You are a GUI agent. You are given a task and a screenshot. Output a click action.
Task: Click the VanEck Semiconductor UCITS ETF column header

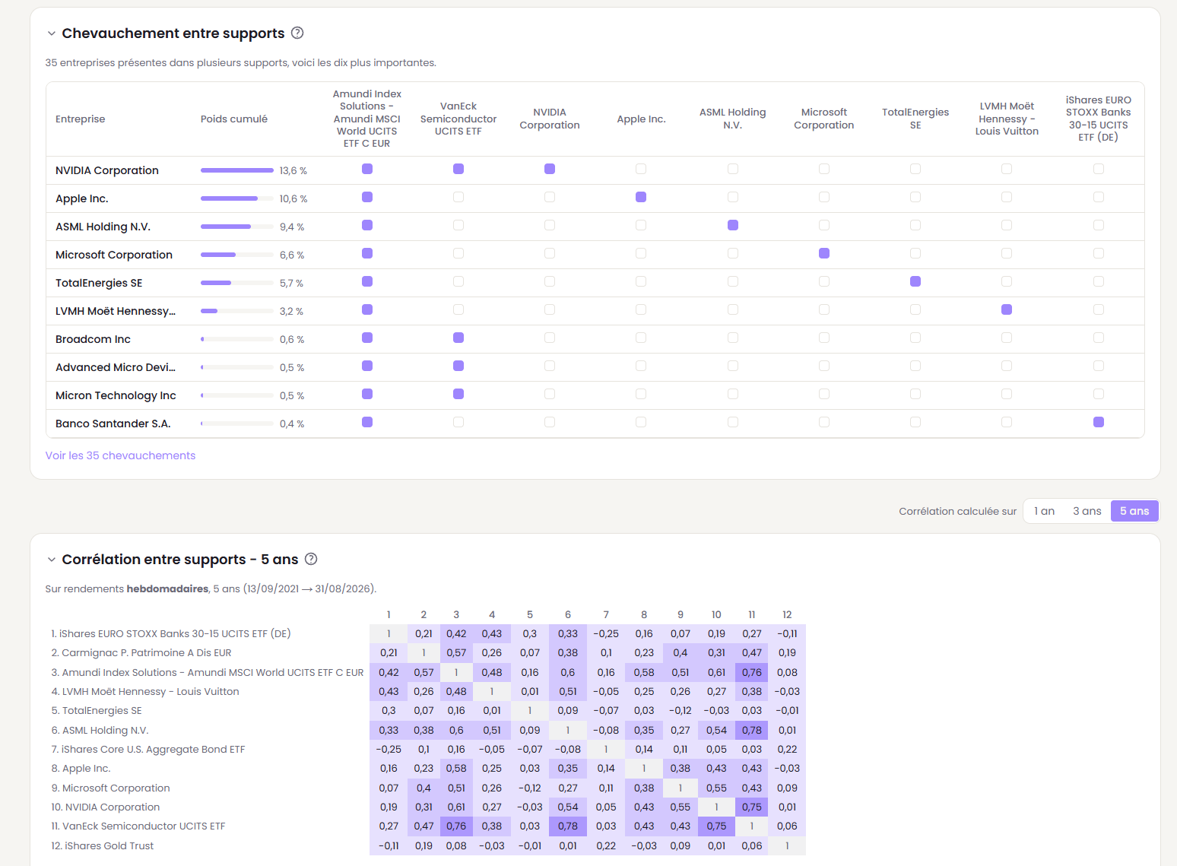[x=458, y=119]
